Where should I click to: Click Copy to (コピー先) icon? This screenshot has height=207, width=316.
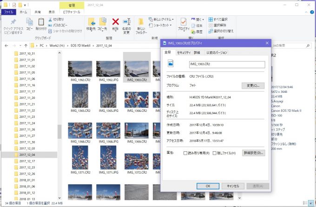[x=102, y=22]
